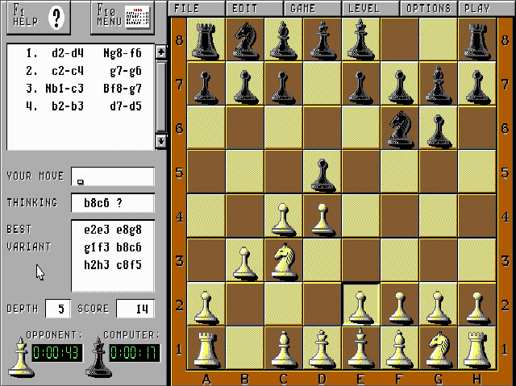Pick the white pawn on e2
The width and height of the screenshot is (516, 386).
click(x=360, y=304)
